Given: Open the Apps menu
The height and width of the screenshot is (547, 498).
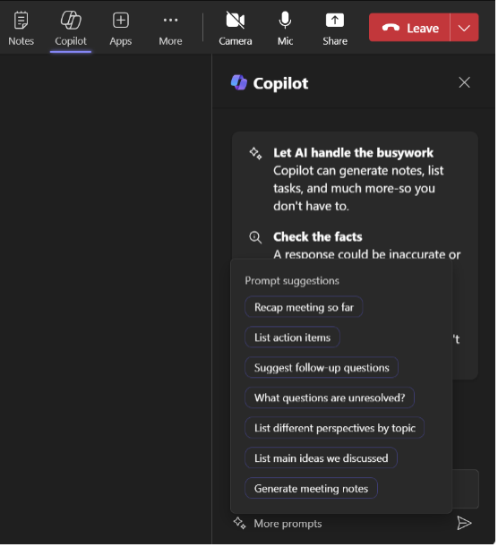Looking at the screenshot, I should (121, 29).
